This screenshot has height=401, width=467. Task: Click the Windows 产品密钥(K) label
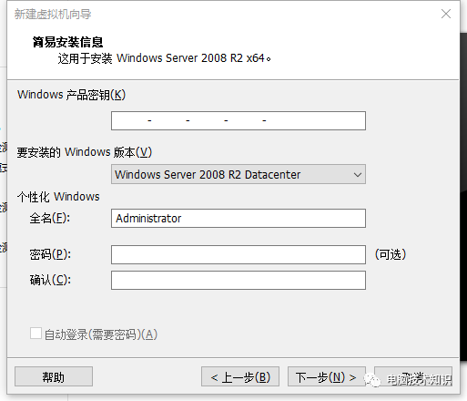pyautogui.click(x=71, y=95)
